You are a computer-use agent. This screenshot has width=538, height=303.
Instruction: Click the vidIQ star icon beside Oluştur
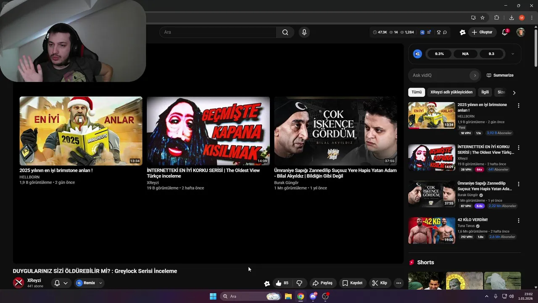click(x=462, y=32)
